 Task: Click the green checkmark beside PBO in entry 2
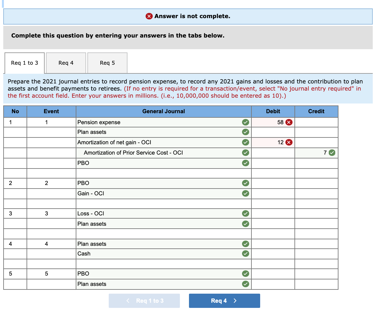click(245, 183)
